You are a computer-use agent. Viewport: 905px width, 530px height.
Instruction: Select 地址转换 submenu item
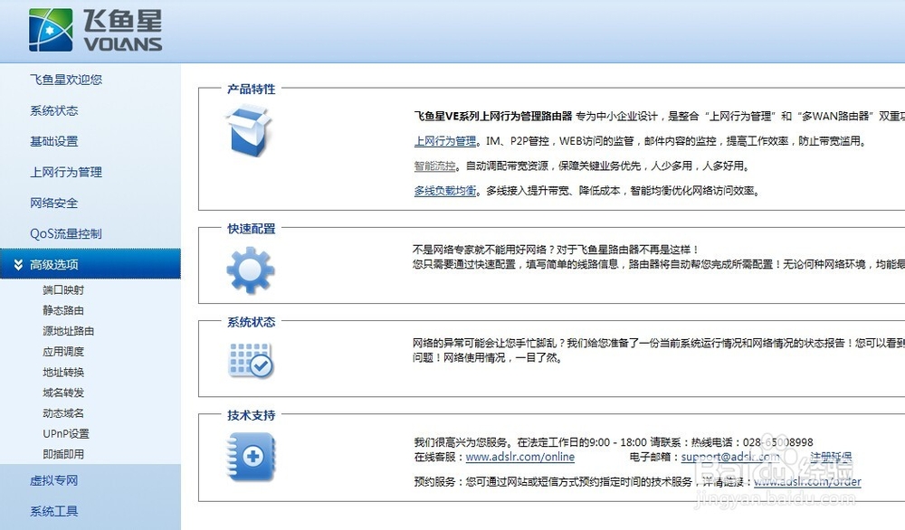[63, 372]
